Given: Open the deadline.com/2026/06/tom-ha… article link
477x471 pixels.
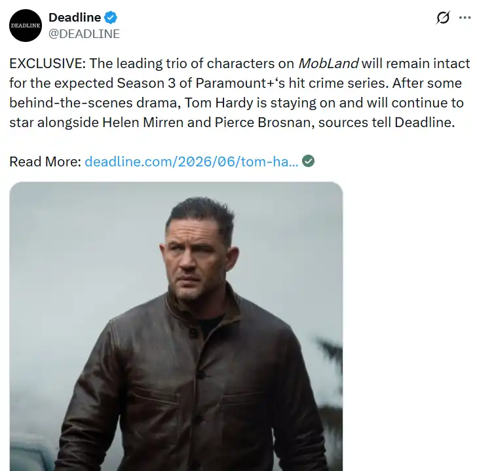Looking at the screenshot, I should (x=191, y=161).
